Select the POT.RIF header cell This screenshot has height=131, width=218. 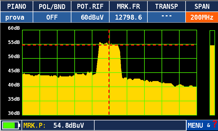[90, 6]
